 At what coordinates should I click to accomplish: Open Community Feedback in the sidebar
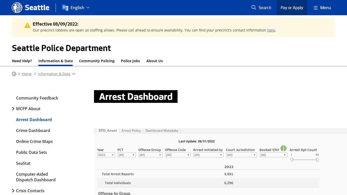tap(37, 98)
